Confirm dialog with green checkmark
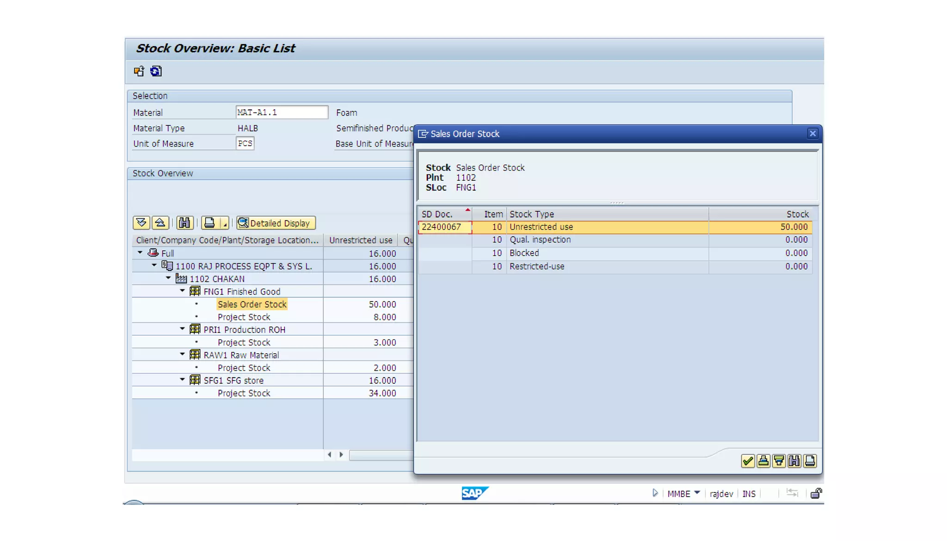This screenshot has width=947, height=541. pyautogui.click(x=747, y=461)
